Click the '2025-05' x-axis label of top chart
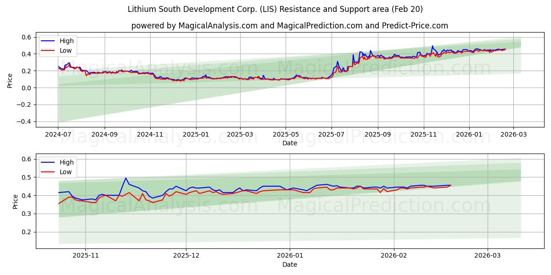This screenshot has width=551, height=275. (x=286, y=135)
